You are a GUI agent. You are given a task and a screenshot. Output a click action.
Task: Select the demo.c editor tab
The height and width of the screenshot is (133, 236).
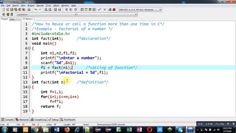(28, 19)
